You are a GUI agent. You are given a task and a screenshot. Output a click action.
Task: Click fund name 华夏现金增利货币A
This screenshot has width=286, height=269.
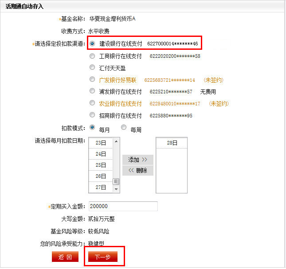click(112, 19)
